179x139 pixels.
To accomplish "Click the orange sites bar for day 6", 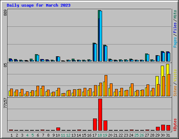I will pos(38,91).
